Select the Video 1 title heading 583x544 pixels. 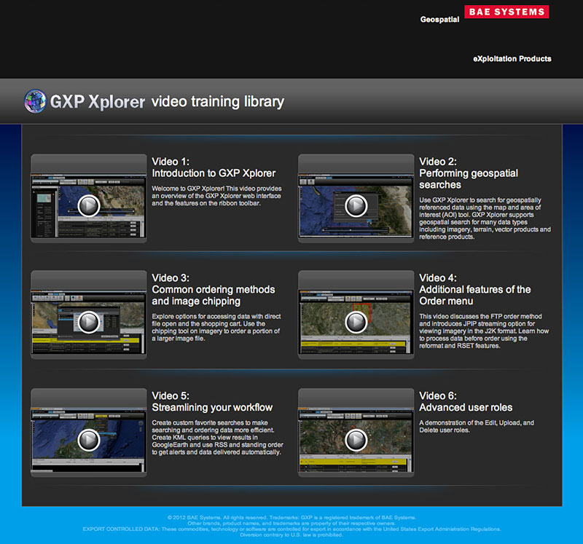214,167
